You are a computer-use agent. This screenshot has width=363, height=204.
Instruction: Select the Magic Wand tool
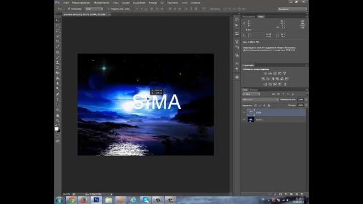[x=58, y=36]
